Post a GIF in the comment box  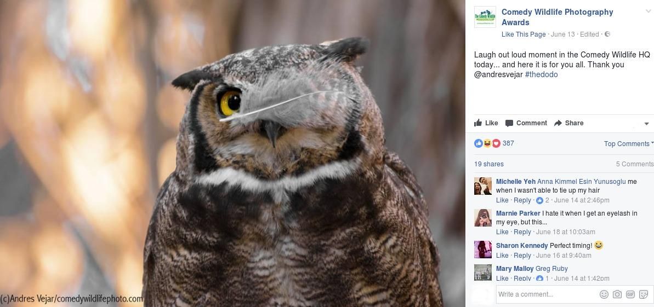(x=630, y=294)
